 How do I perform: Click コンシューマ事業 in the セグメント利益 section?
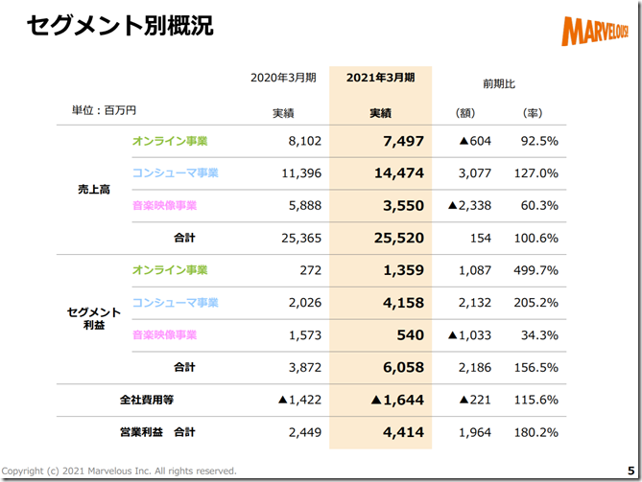click(x=176, y=303)
